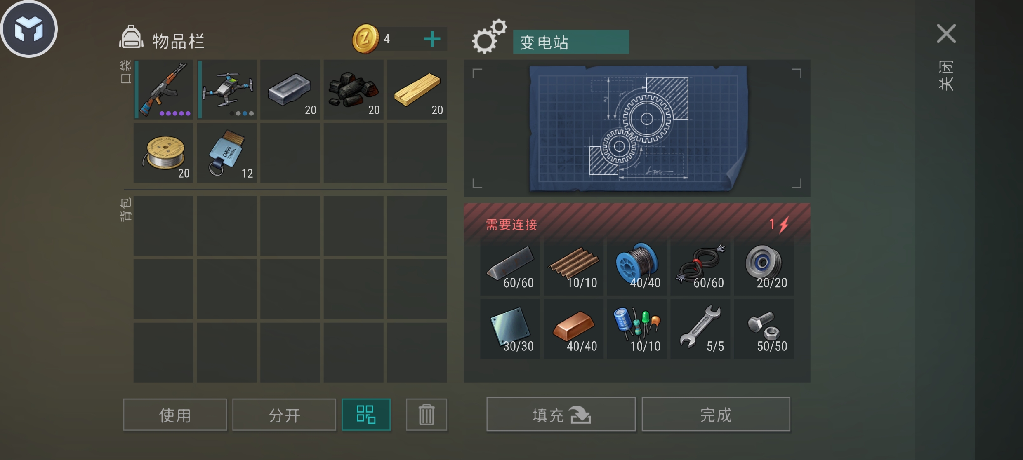Toggle the inventory auto-sort grid button

366,414
